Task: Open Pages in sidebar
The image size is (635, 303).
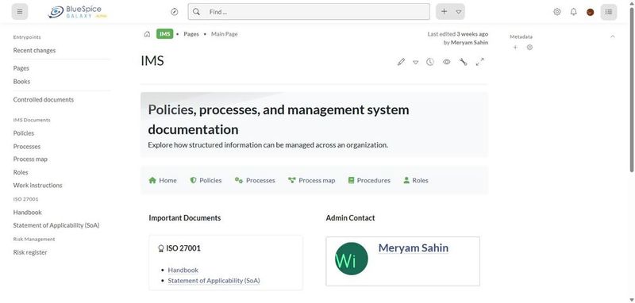Action: pyautogui.click(x=21, y=68)
